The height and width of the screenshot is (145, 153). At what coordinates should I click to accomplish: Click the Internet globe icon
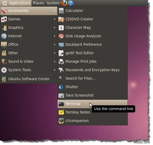click(x=4, y=36)
